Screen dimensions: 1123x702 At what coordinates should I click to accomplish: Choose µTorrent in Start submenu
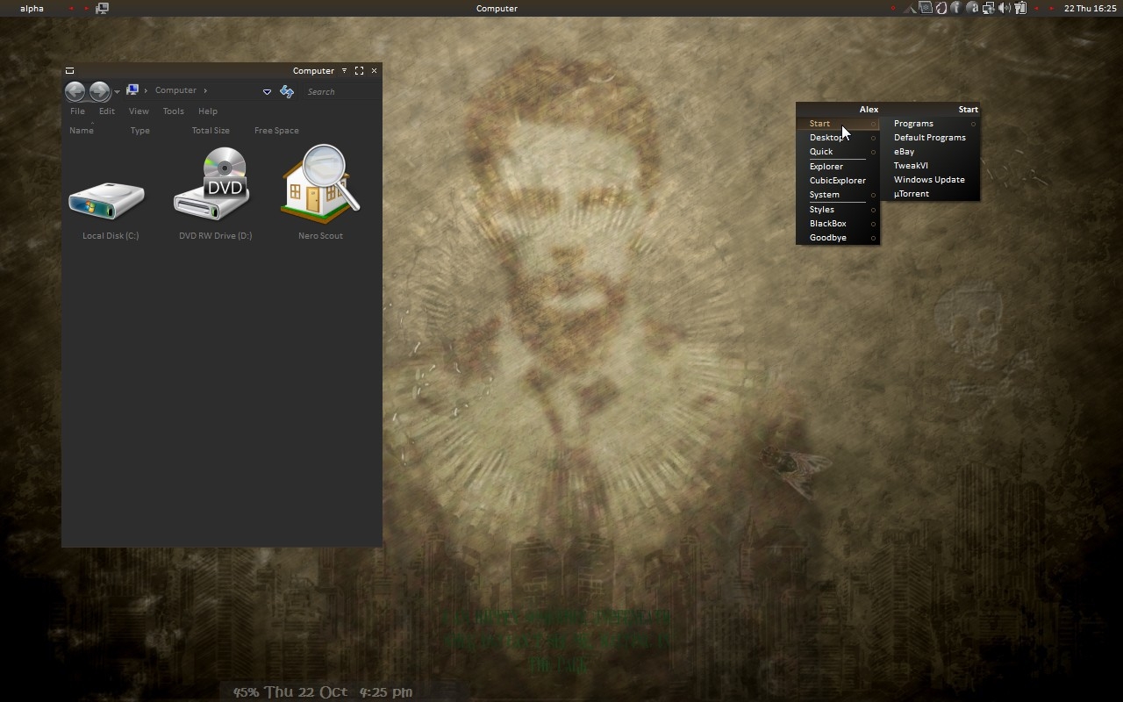click(931, 194)
